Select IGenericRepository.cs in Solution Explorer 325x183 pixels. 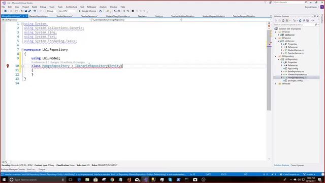tap(298, 75)
